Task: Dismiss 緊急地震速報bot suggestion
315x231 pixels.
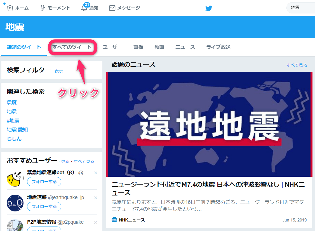Action: (96, 173)
